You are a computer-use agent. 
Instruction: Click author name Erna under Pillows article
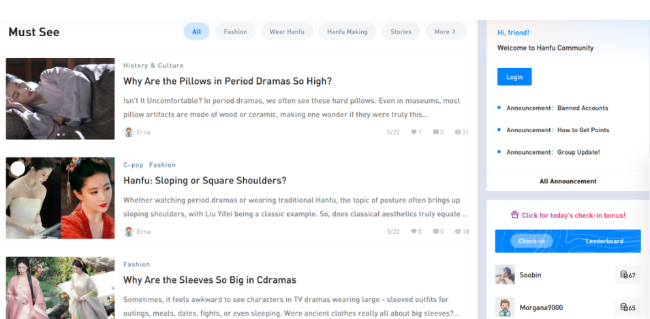click(x=144, y=132)
